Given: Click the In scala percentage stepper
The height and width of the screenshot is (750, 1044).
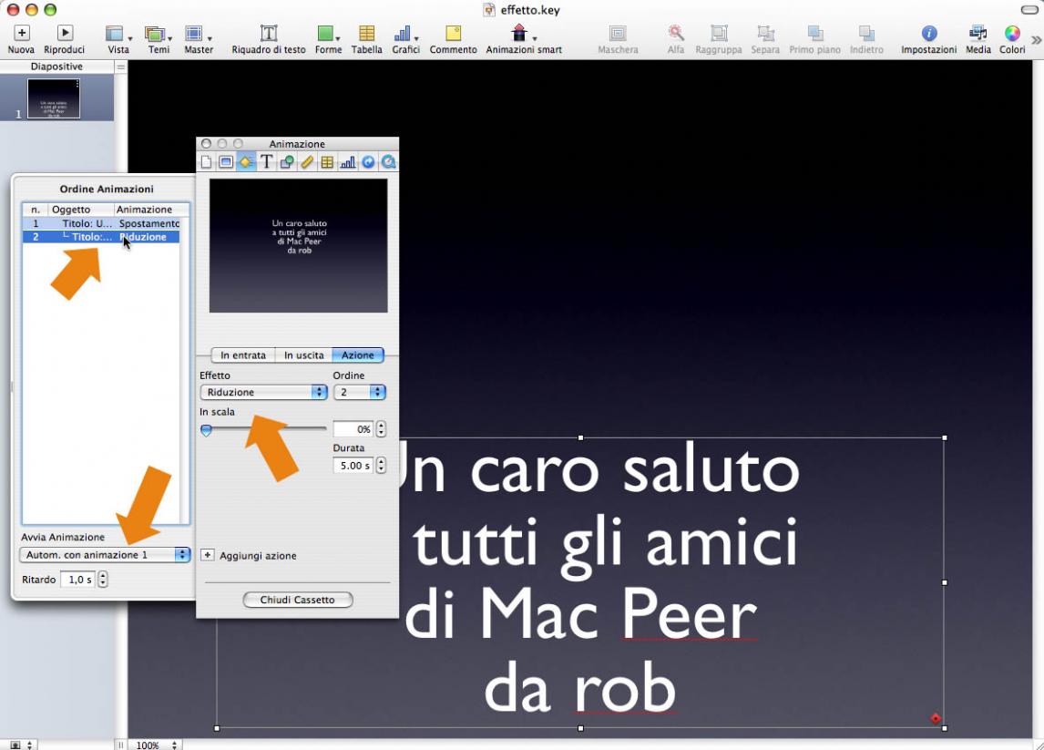Looking at the screenshot, I should click(381, 429).
